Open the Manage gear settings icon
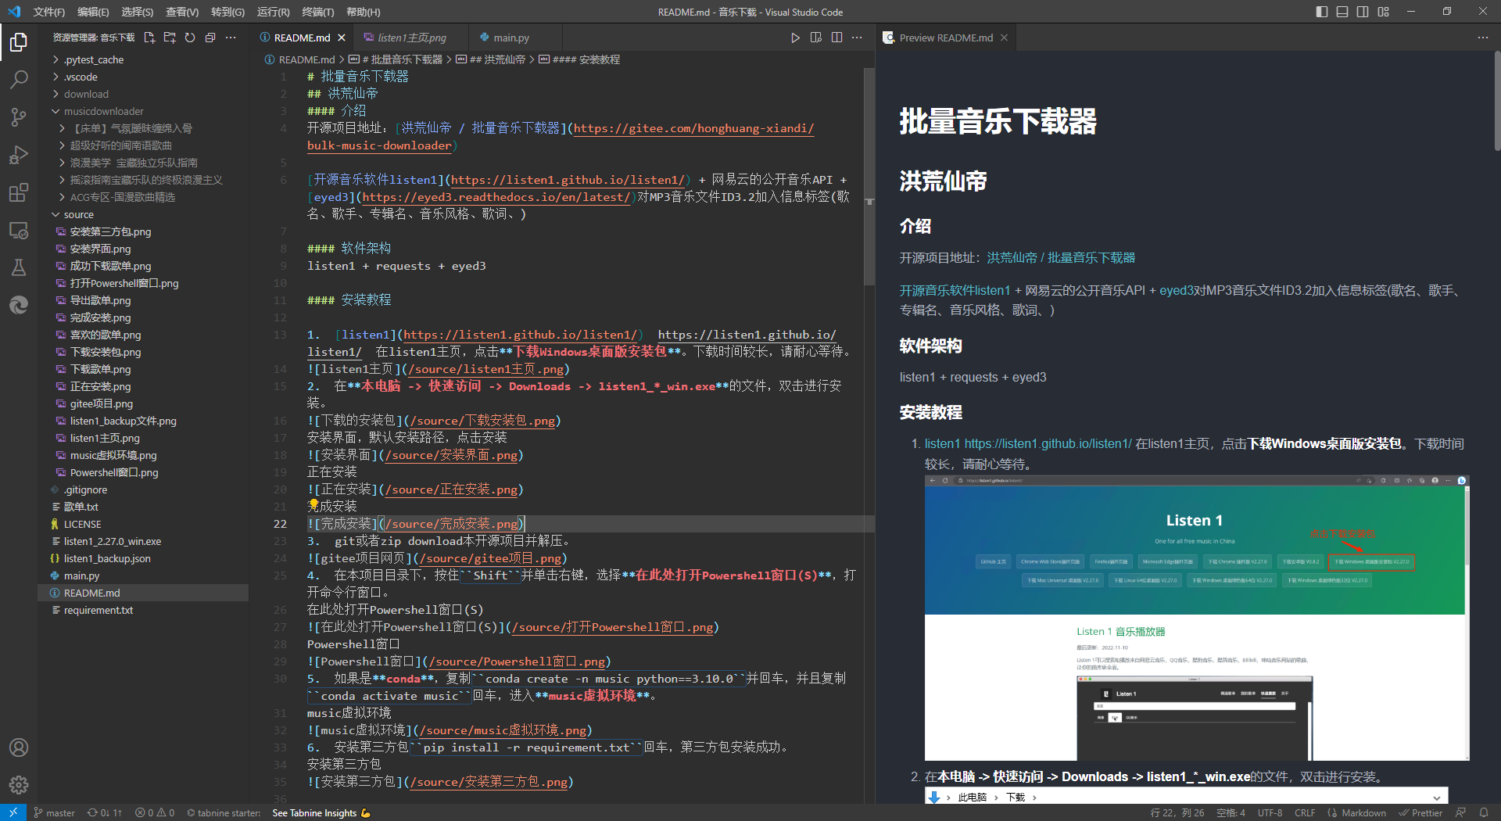This screenshot has width=1501, height=821. (19, 785)
